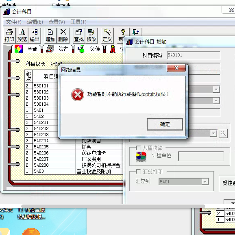Image resolution: width=235 pixels, height=235 pixels.
Task: Click the Output (输出) toolbar icon
Action: point(35,35)
